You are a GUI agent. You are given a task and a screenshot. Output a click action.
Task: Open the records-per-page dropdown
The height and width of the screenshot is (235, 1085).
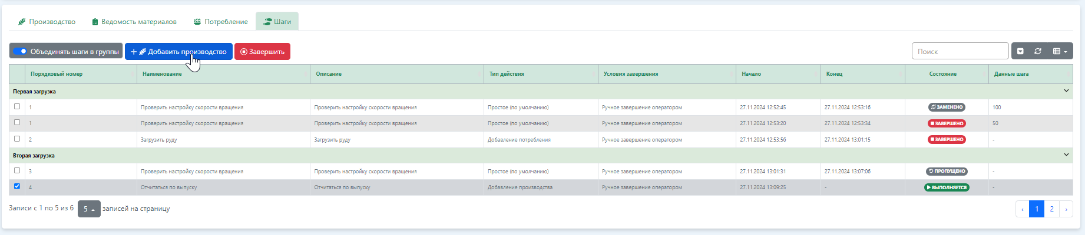(x=89, y=209)
